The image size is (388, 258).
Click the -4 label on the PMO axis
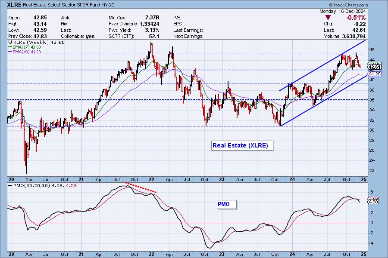coord(371,243)
